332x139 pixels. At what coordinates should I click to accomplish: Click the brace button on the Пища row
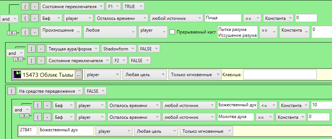click(25, 18)
